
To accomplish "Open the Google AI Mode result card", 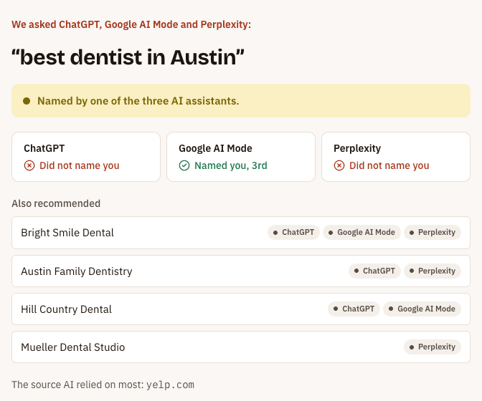I will point(241,157).
